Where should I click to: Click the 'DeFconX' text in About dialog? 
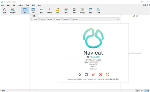[93, 69]
